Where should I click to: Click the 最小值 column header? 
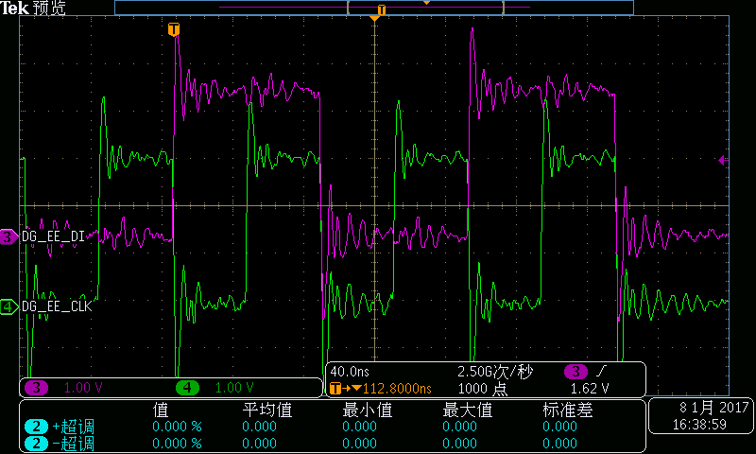(368, 410)
